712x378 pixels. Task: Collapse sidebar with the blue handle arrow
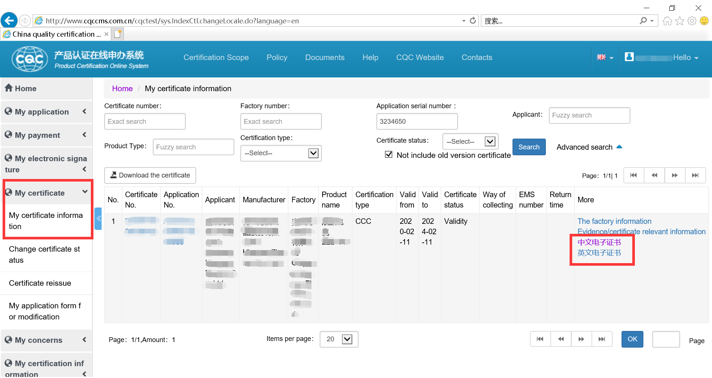point(98,219)
